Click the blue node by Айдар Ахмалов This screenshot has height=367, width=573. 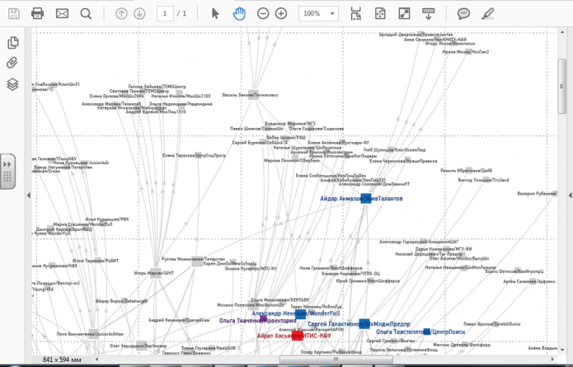(365, 198)
